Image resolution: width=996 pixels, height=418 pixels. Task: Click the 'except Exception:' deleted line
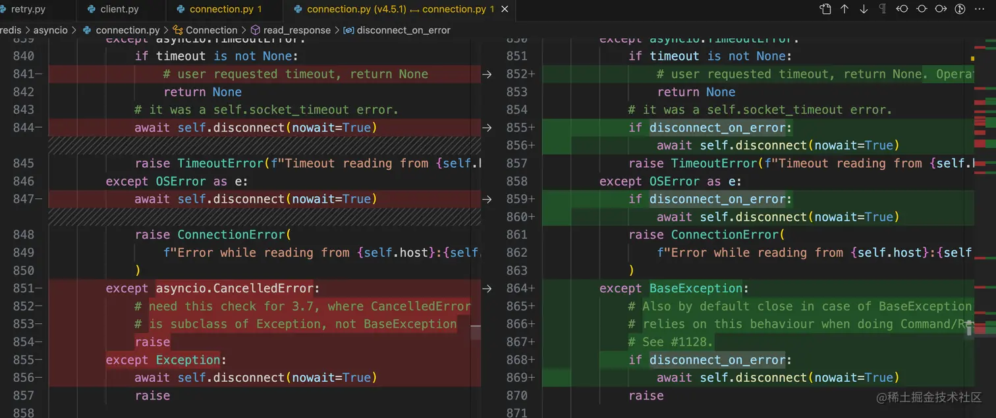click(166, 359)
